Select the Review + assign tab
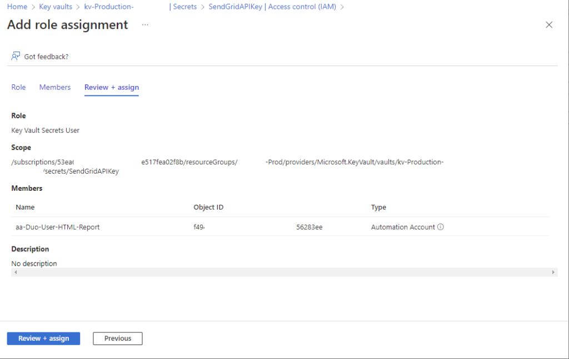 pyautogui.click(x=112, y=87)
